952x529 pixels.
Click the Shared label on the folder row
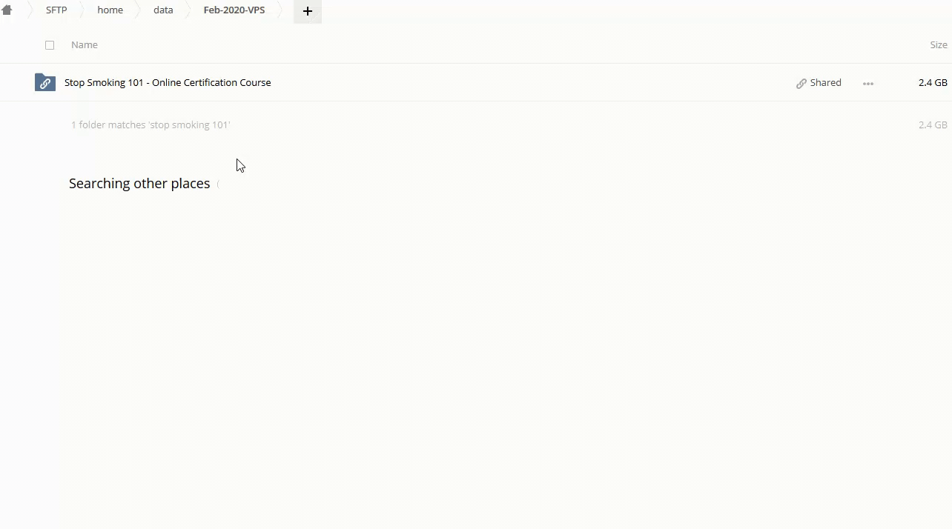coord(825,83)
